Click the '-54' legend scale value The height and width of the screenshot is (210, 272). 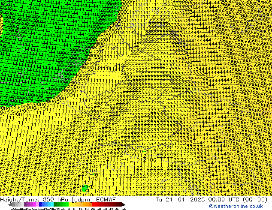point(14,209)
